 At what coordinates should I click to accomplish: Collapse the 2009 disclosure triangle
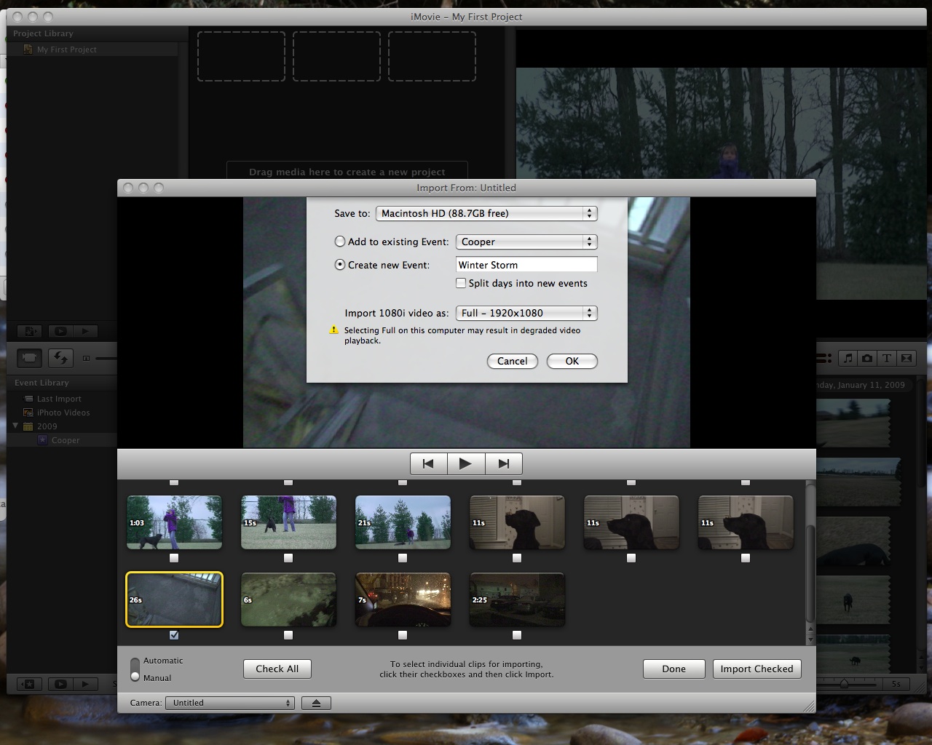coord(16,426)
